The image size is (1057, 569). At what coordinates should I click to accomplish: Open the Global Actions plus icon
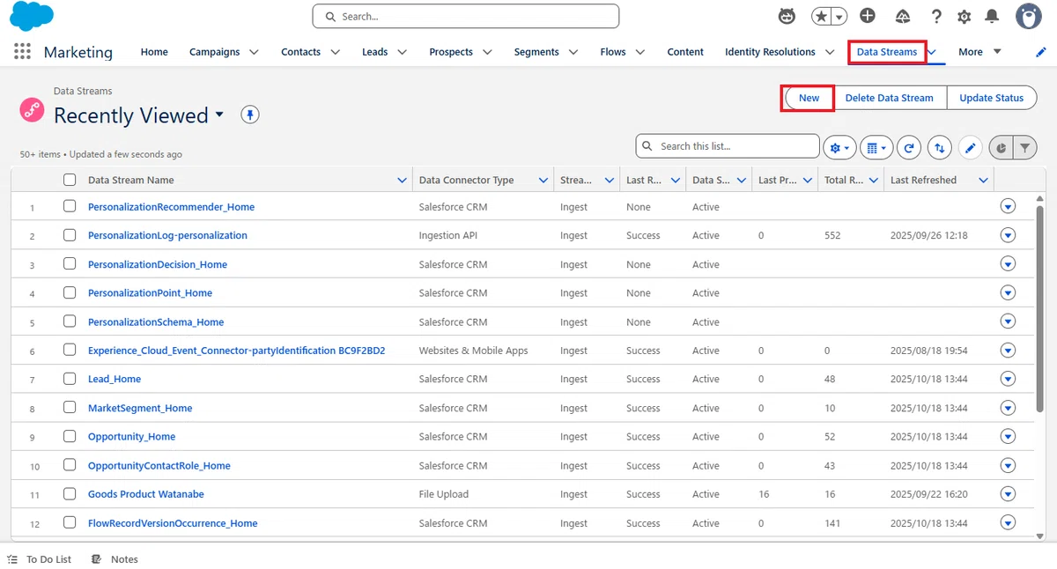click(868, 16)
